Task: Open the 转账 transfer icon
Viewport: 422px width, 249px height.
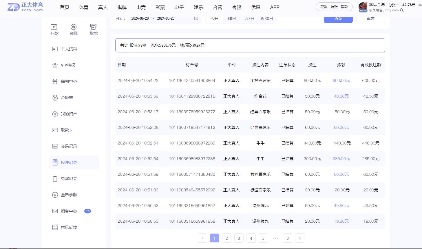Action: [x=74, y=28]
